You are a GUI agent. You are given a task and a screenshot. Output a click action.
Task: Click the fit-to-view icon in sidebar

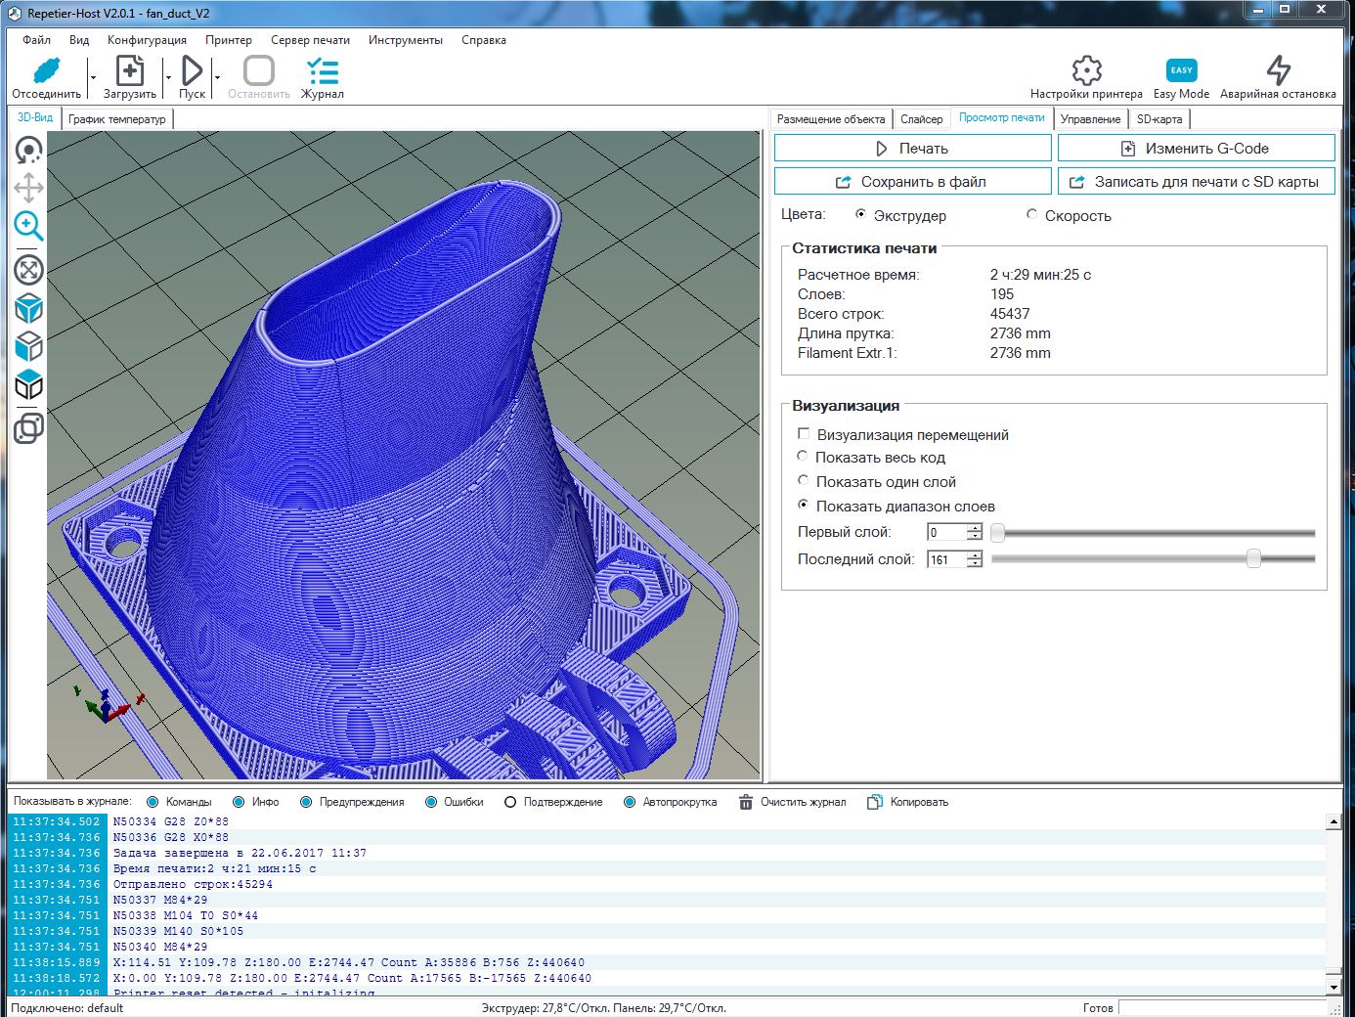(x=28, y=270)
